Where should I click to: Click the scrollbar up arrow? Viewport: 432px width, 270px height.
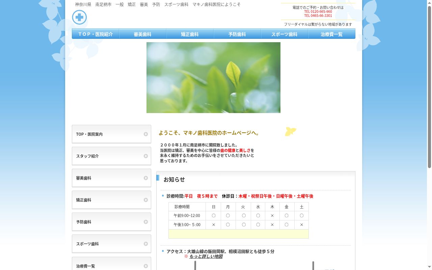click(x=429, y=3)
